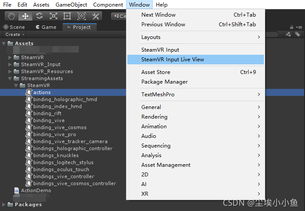Viewport: 305px width, 211px height.
Task: Select the combined Transform tool
Action: 81,16
